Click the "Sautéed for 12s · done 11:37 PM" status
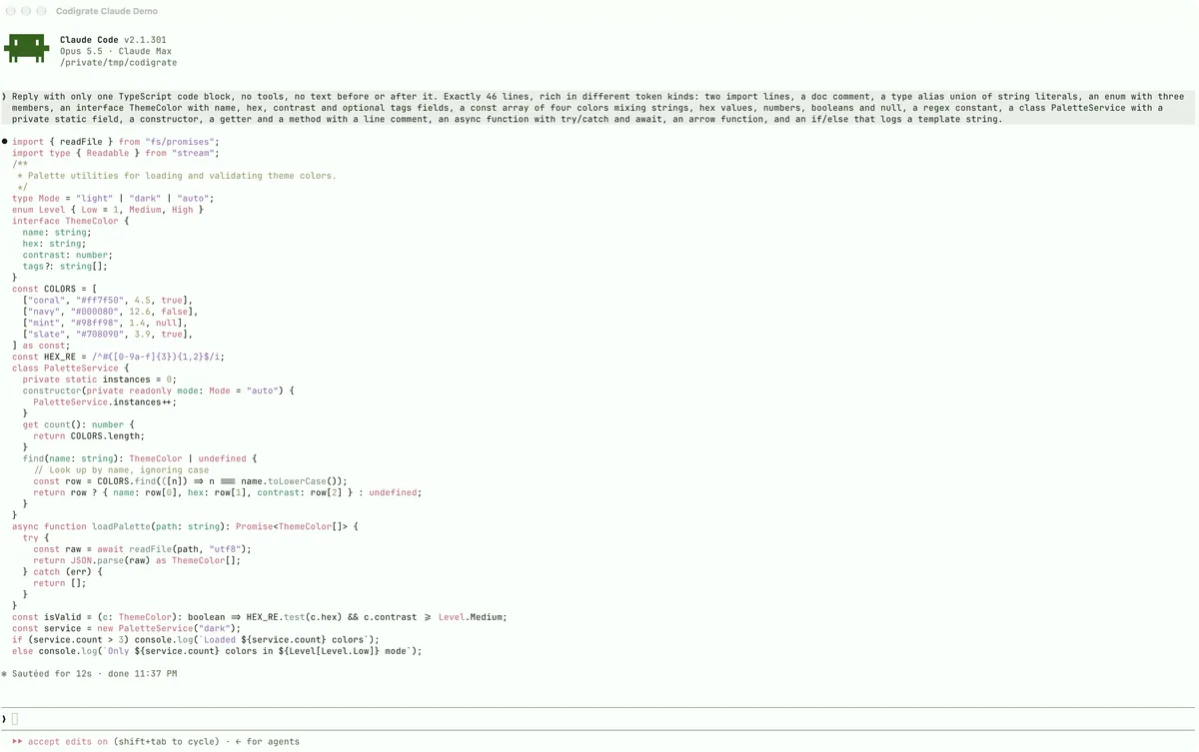Screen dimensions: 1199x752 (x=95, y=674)
